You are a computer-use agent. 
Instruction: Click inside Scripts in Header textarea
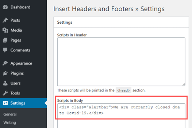click(121, 61)
